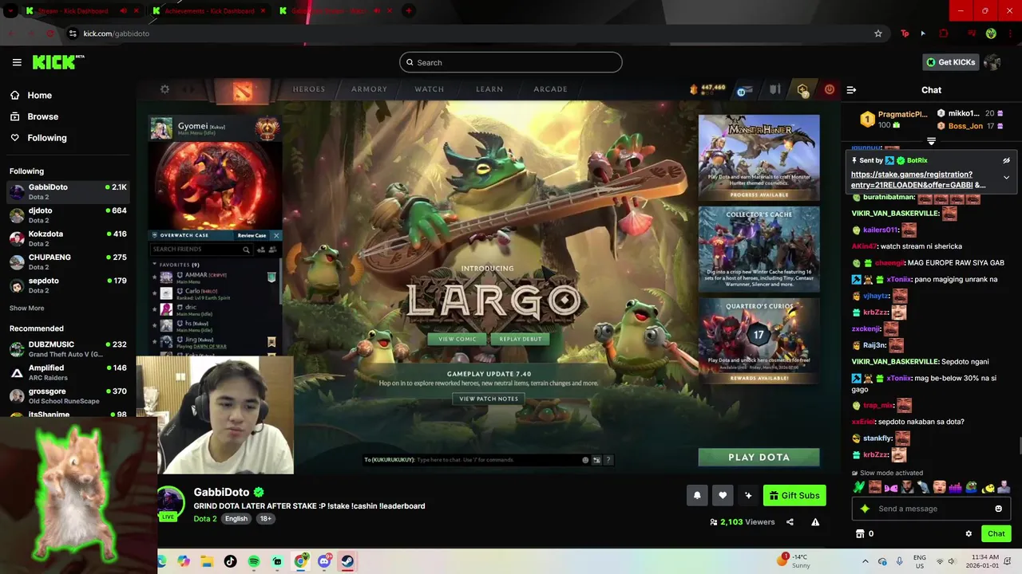Switch to Achievements - Kick Dashboard tab
This screenshot has height=574, width=1022.
click(209, 11)
